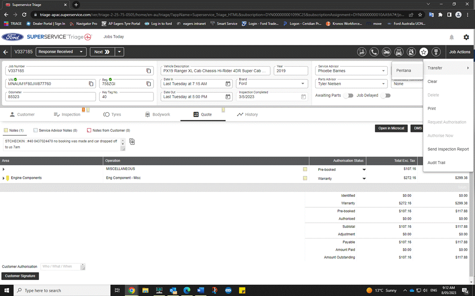Toggle the Job Delayed switch
Viewport: 475px width, 296px height.
coord(386,96)
